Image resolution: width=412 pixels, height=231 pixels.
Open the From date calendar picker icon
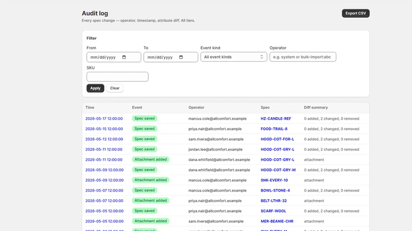coord(124,57)
